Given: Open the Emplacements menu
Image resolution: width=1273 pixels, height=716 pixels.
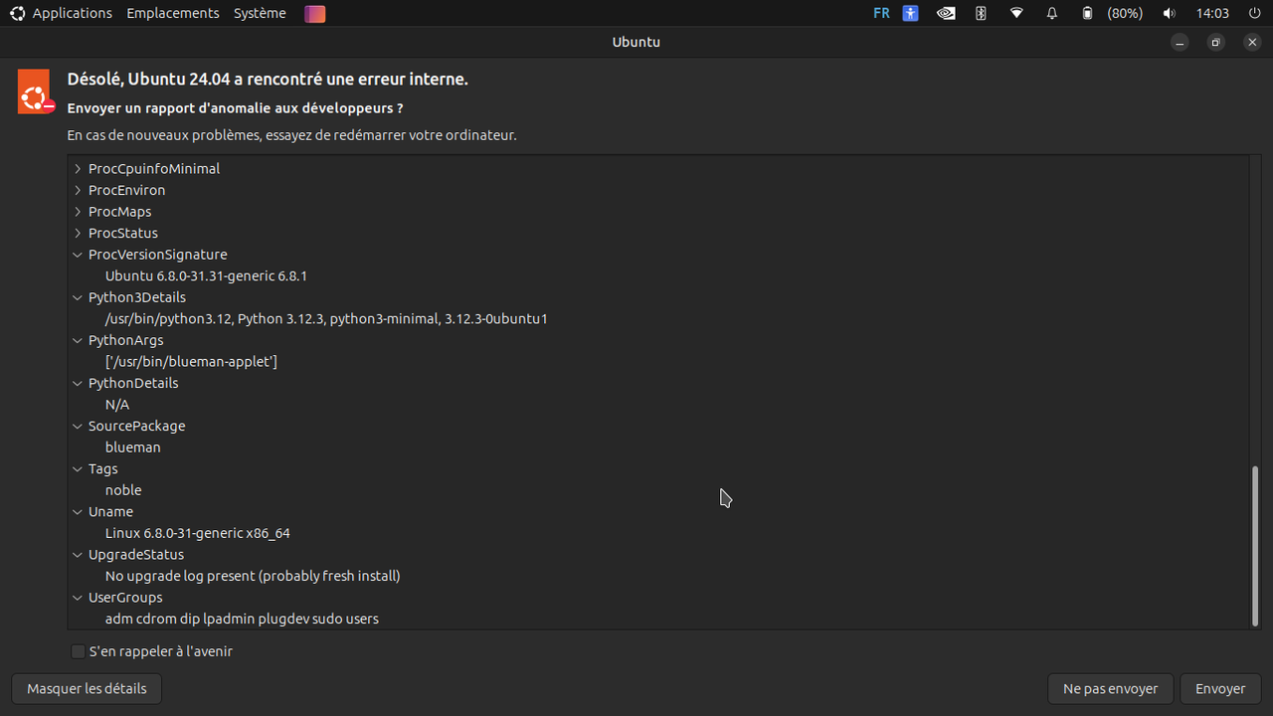Looking at the screenshot, I should (x=173, y=13).
